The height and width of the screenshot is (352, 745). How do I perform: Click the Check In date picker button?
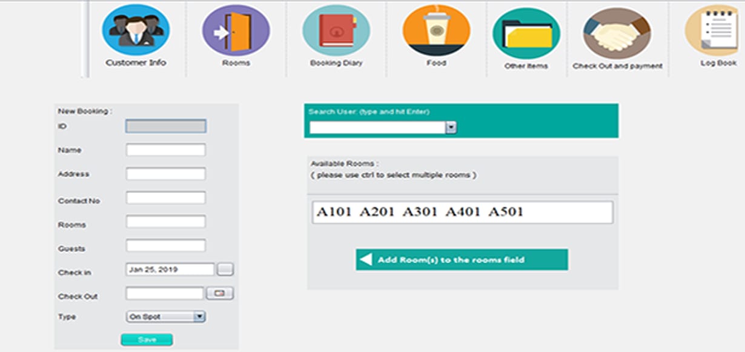(x=225, y=269)
